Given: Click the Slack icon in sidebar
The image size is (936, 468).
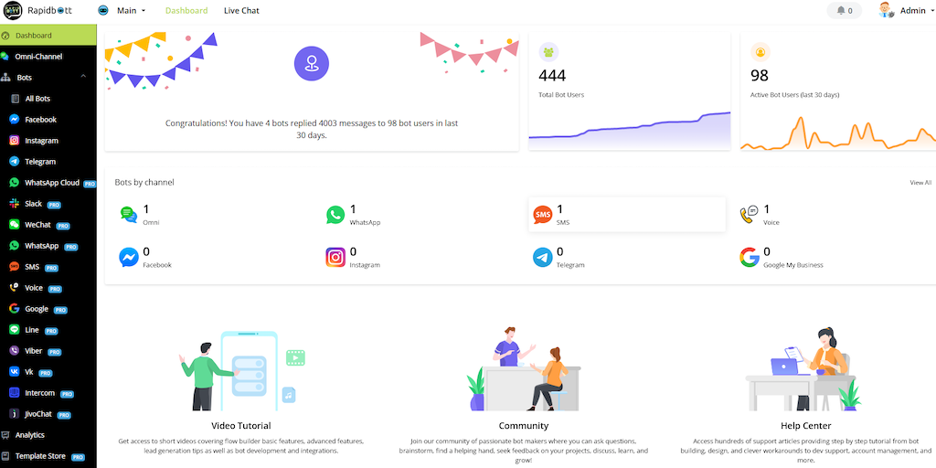Looking at the screenshot, I should click(x=15, y=204).
